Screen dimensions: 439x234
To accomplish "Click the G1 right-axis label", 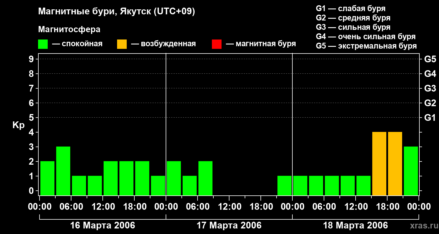I will 430,118.
